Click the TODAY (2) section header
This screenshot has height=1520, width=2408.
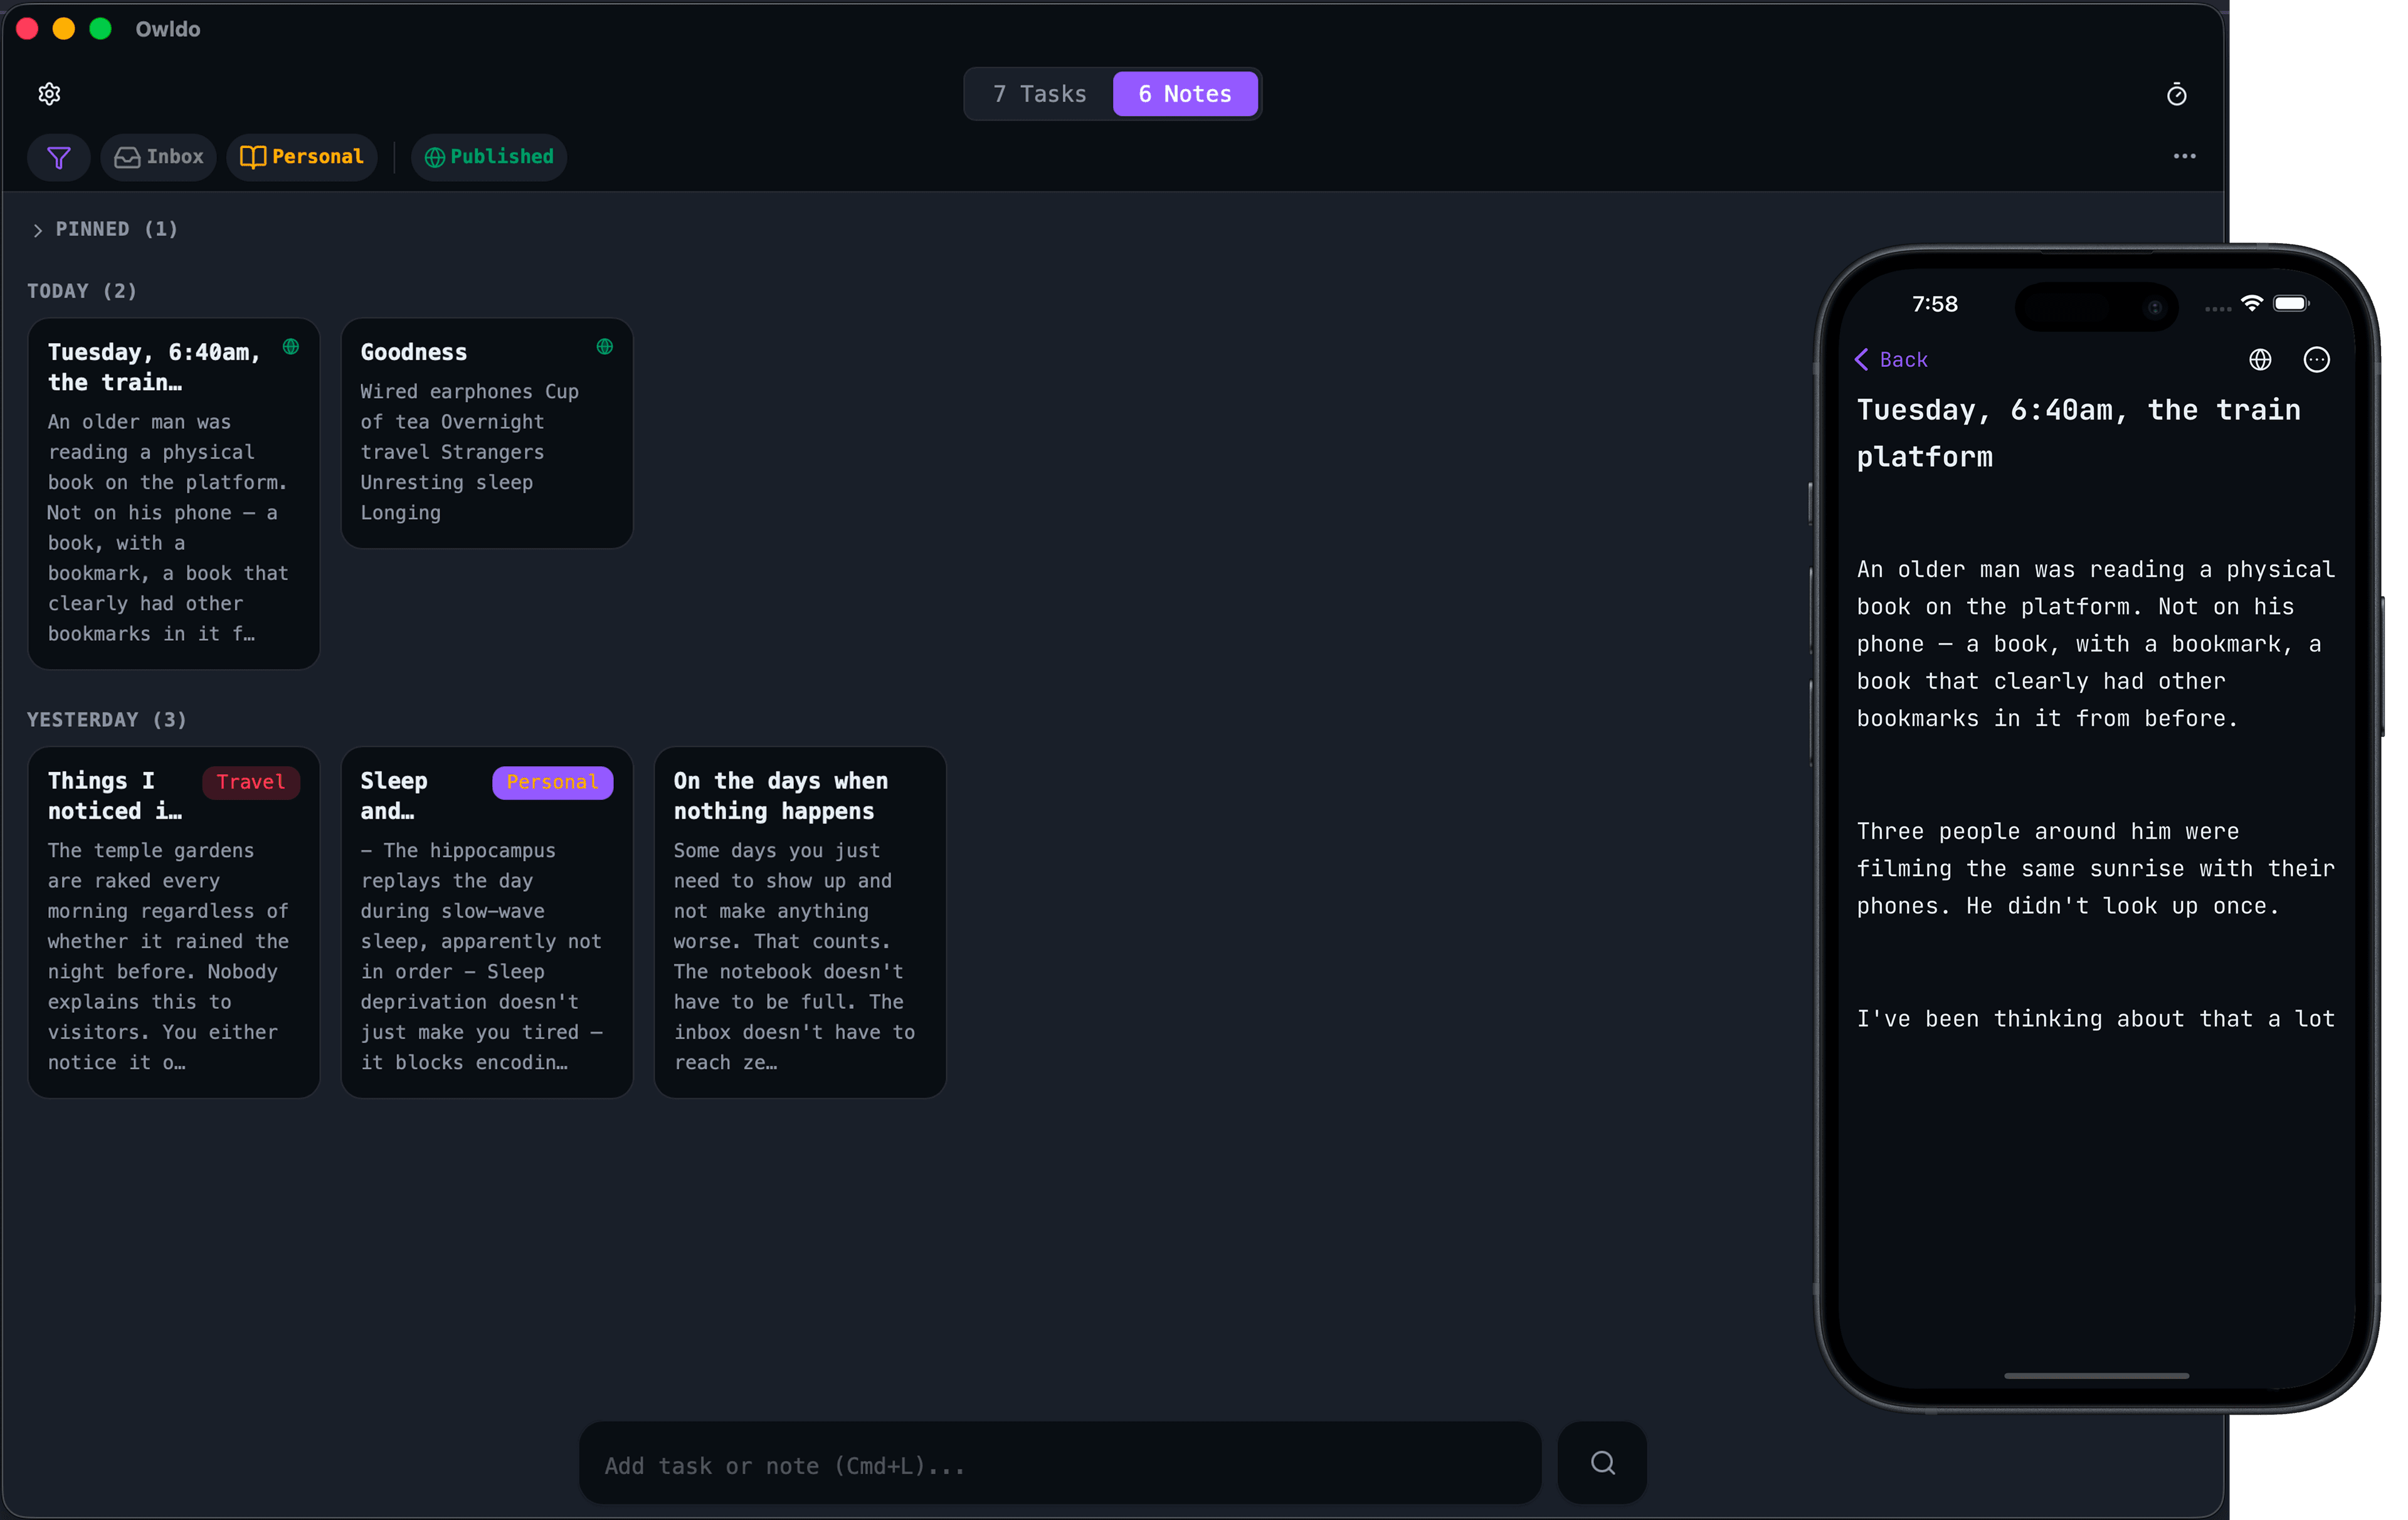[82, 291]
